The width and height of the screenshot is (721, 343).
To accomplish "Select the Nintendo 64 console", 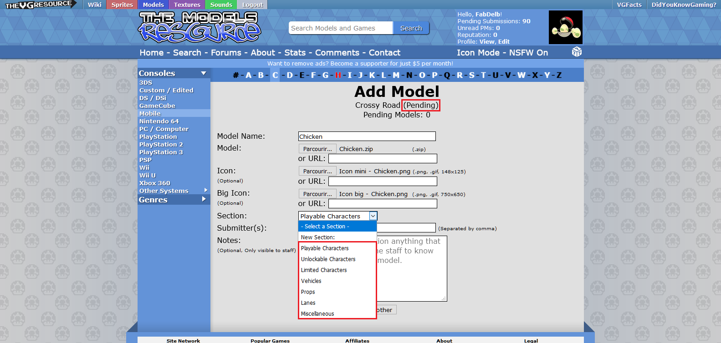I will coord(159,121).
